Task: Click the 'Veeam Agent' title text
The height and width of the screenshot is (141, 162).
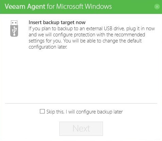Action: tap(25, 6)
